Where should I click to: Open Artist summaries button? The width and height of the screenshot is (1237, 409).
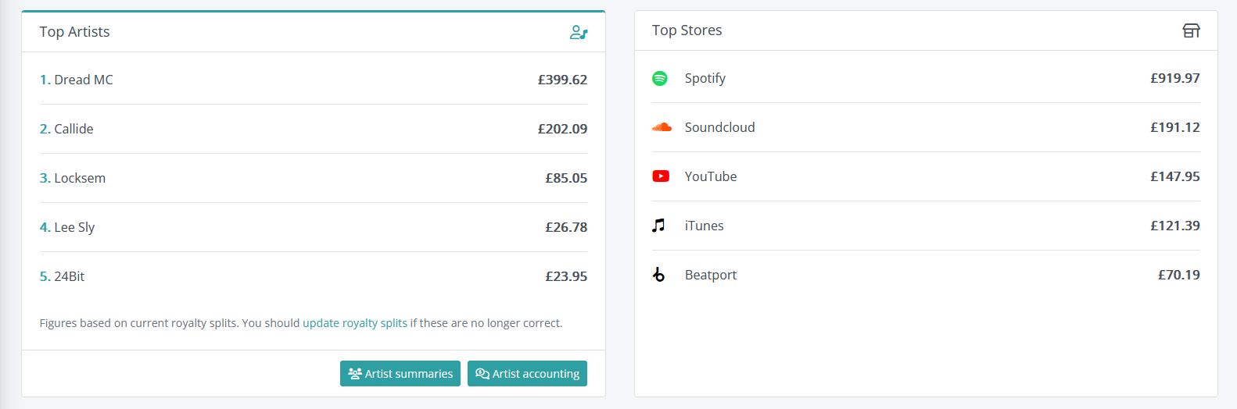[x=400, y=373]
